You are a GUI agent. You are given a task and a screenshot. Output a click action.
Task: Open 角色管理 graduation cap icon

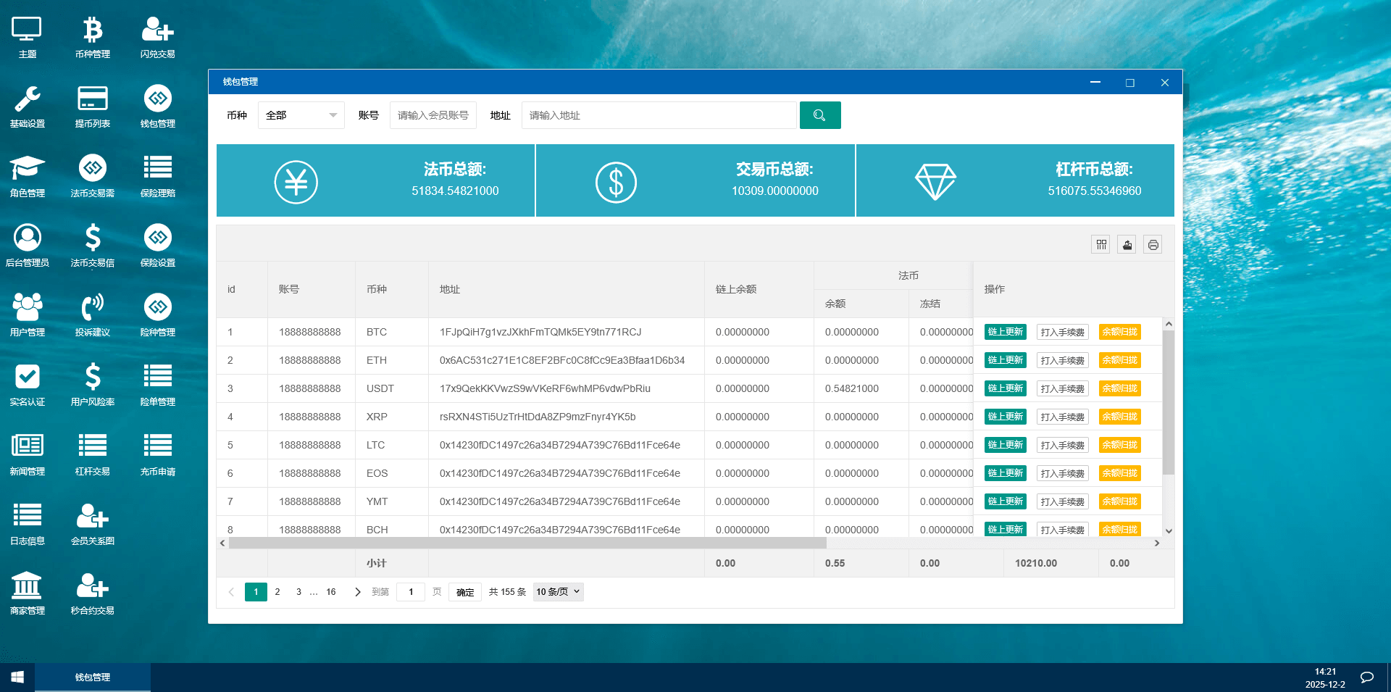click(x=27, y=176)
